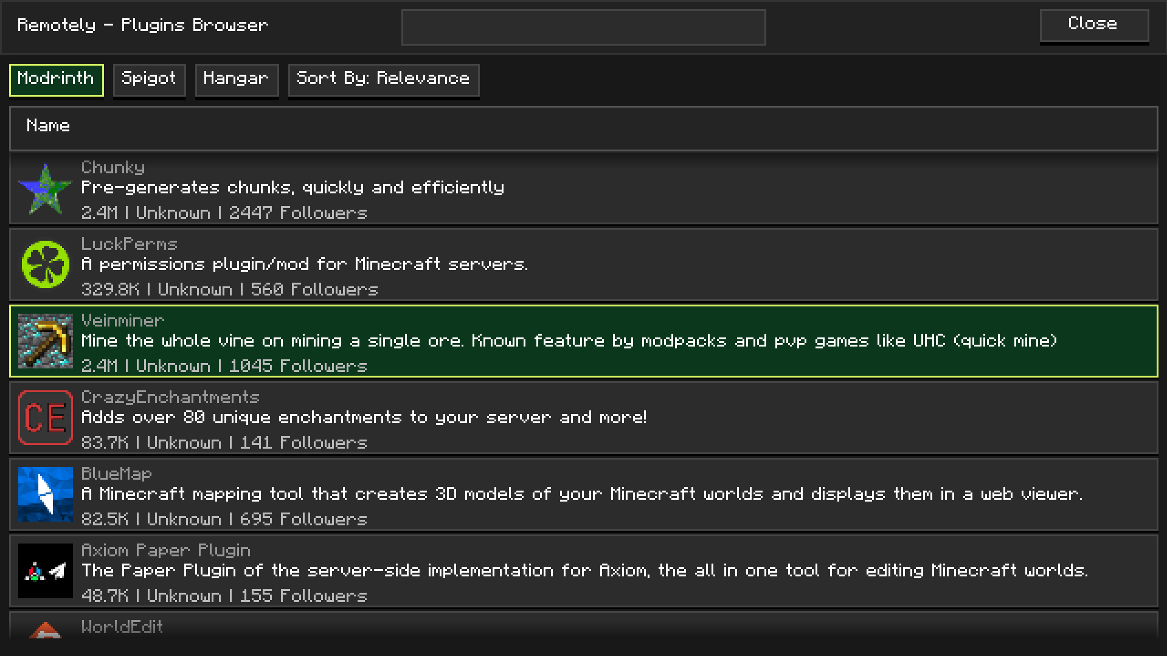Switch to the Modrinth source tab
1167x656 pixels.
point(56,80)
